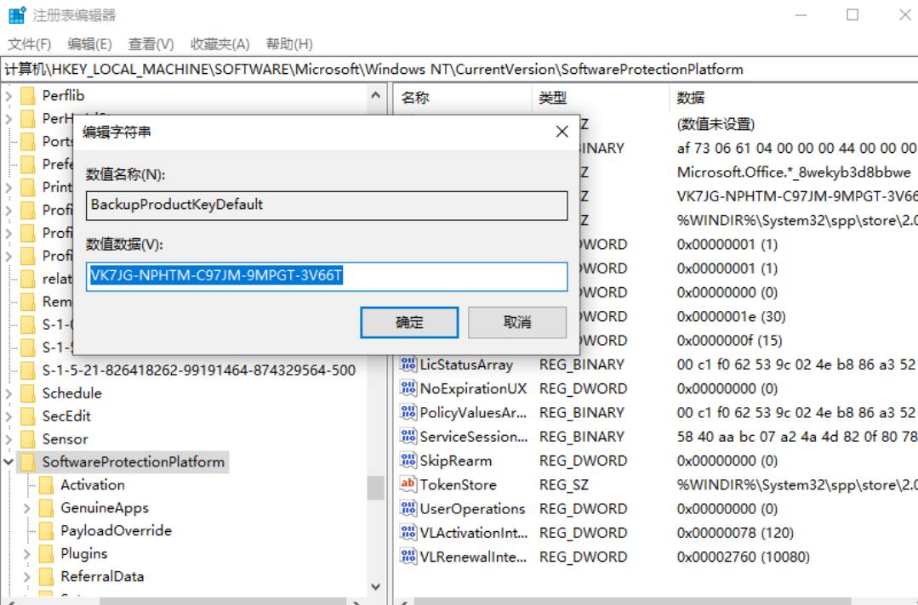Screen dimensions: 918x605
Task: Click the SecEdit folder icon
Action: (27, 416)
